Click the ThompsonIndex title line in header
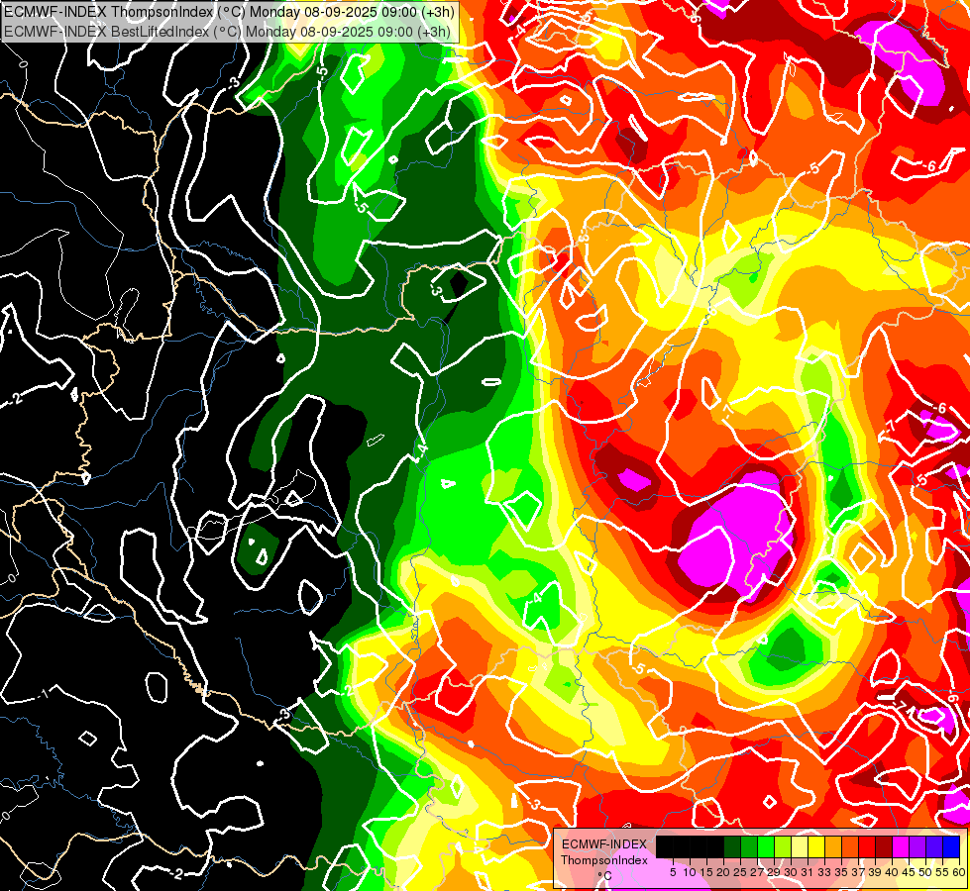Viewport: 970px width, 891px height. 229,12
